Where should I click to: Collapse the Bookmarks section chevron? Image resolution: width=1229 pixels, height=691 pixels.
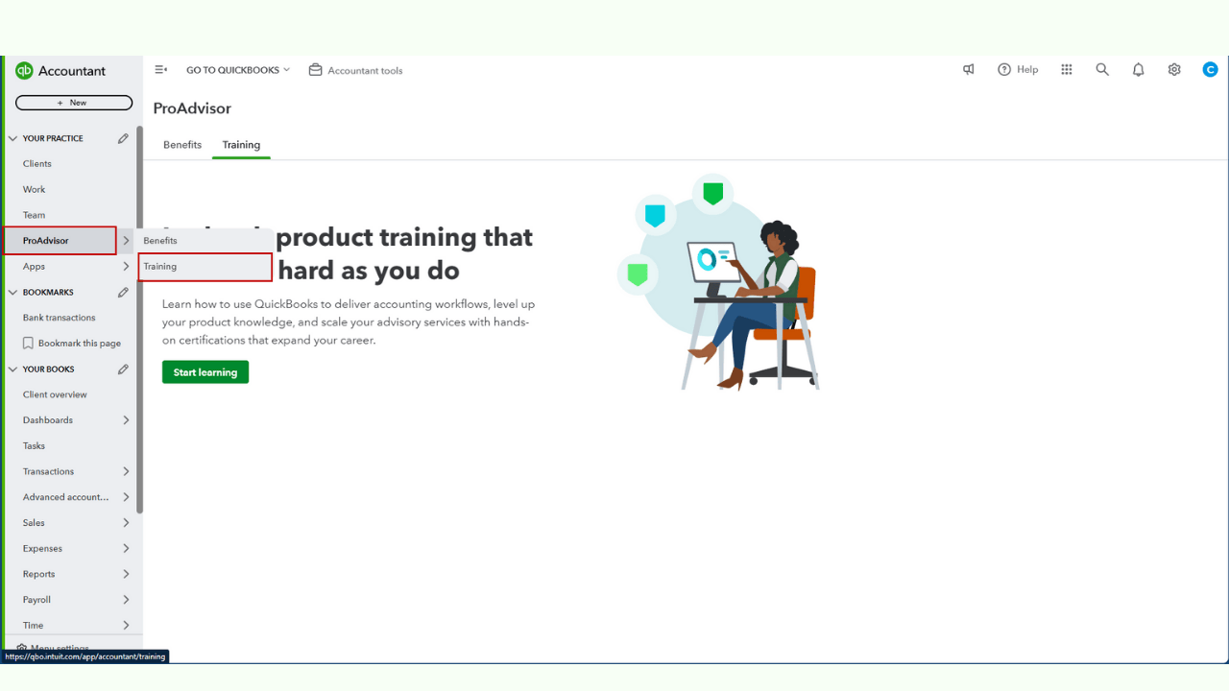(x=13, y=292)
